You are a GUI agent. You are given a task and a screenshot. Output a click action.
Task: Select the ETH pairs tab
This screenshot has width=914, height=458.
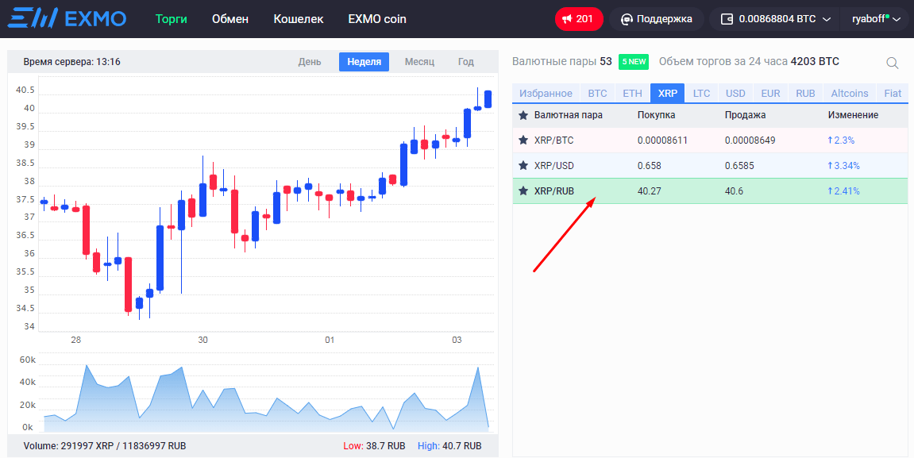632,93
